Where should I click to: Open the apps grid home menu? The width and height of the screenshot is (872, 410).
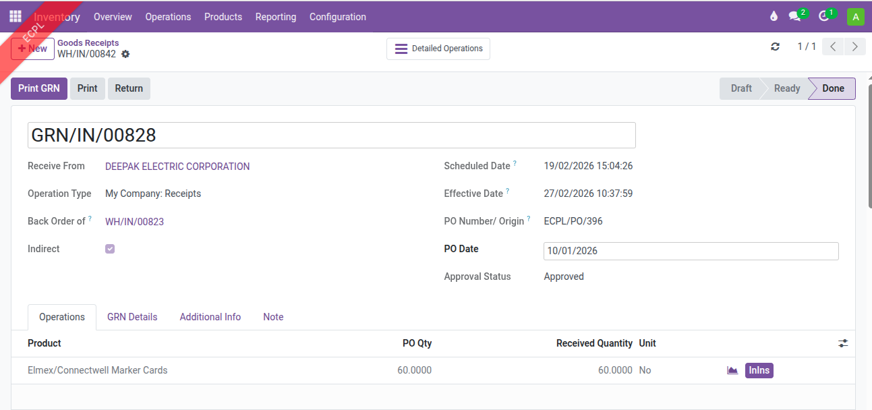(16, 17)
